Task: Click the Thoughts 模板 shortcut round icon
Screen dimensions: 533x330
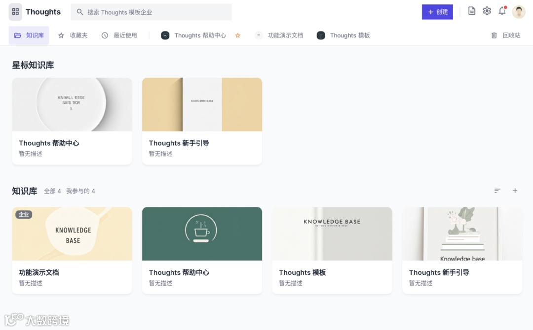Action: pos(321,35)
